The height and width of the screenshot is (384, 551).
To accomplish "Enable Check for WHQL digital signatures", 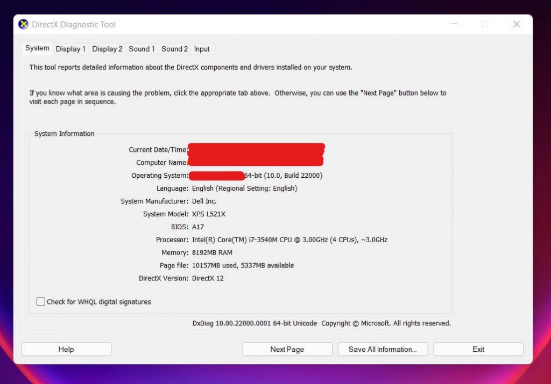I will tap(41, 302).
